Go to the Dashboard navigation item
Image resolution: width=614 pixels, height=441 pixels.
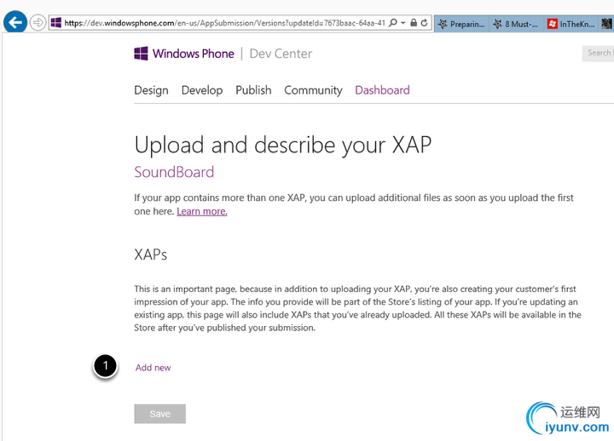point(382,90)
